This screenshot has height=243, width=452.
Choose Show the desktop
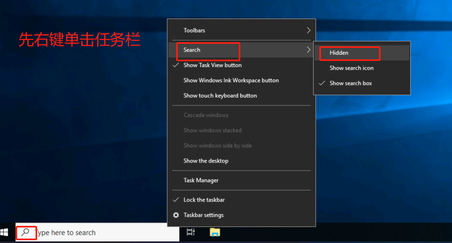tap(206, 161)
